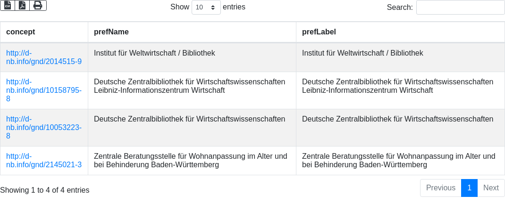Go to the Next page
The image size is (505, 212).
[491, 188]
